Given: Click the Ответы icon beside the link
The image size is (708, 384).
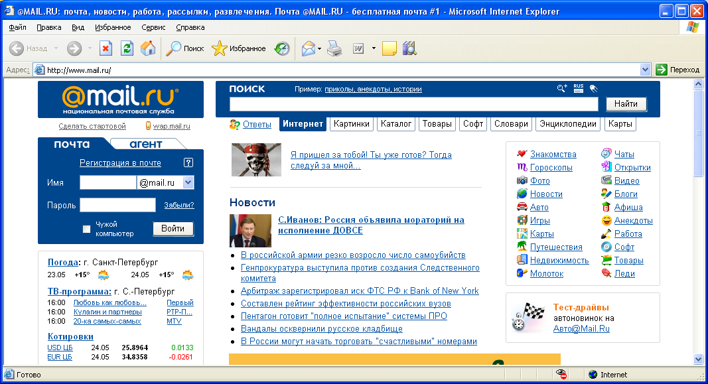Looking at the screenshot, I should pyautogui.click(x=235, y=125).
